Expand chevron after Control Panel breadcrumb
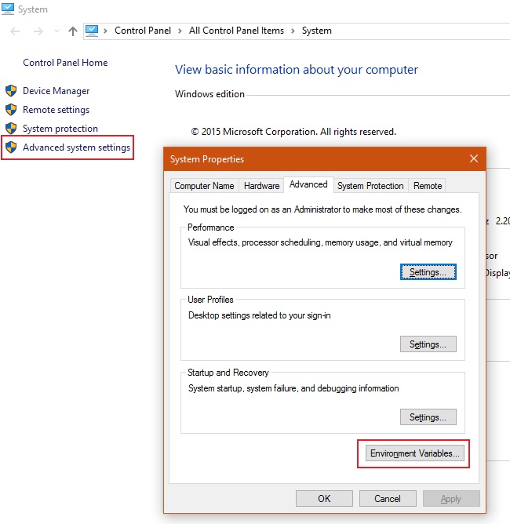 click(180, 31)
